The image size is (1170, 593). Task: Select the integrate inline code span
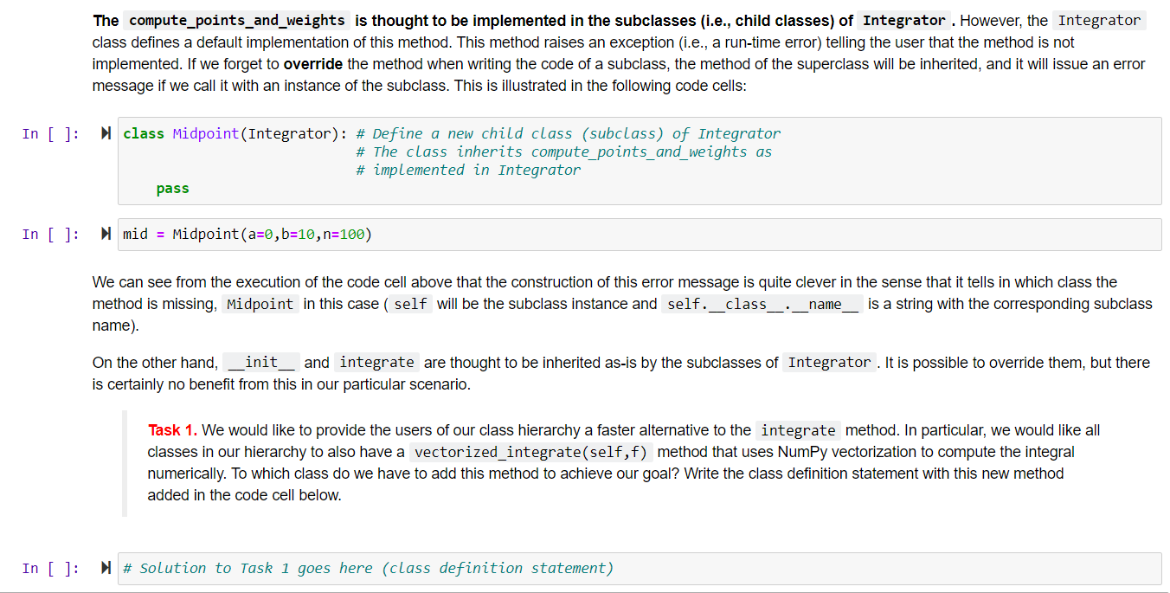point(376,362)
